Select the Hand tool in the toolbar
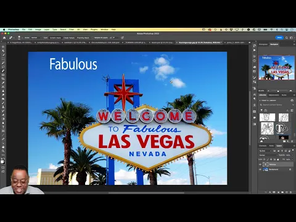The width and height of the screenshot is (296, 222). coord(3,147)
